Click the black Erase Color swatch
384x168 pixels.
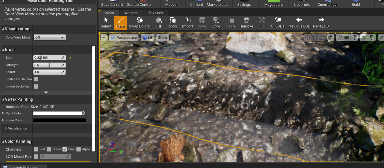[x=60, y=120]
